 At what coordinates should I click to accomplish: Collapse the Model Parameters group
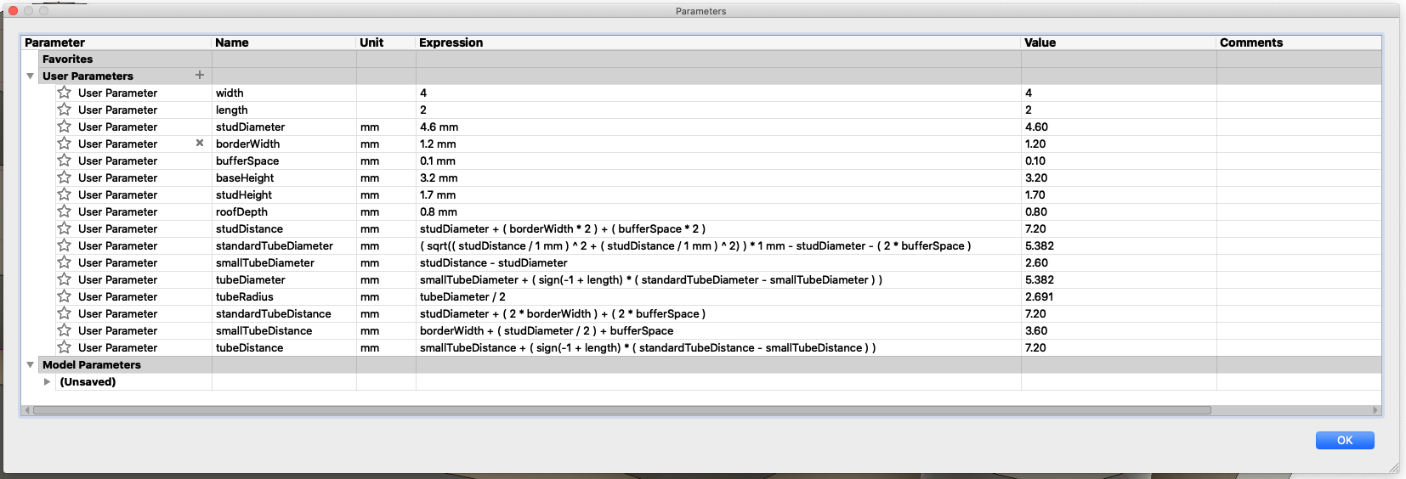(30, 364)
